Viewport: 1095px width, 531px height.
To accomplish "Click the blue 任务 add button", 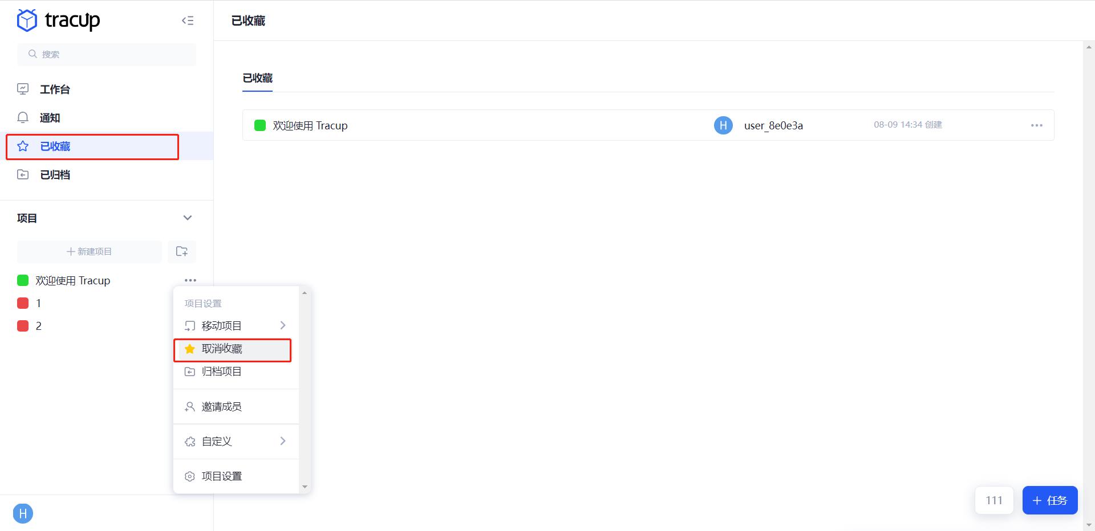I will coord(1049,500).
